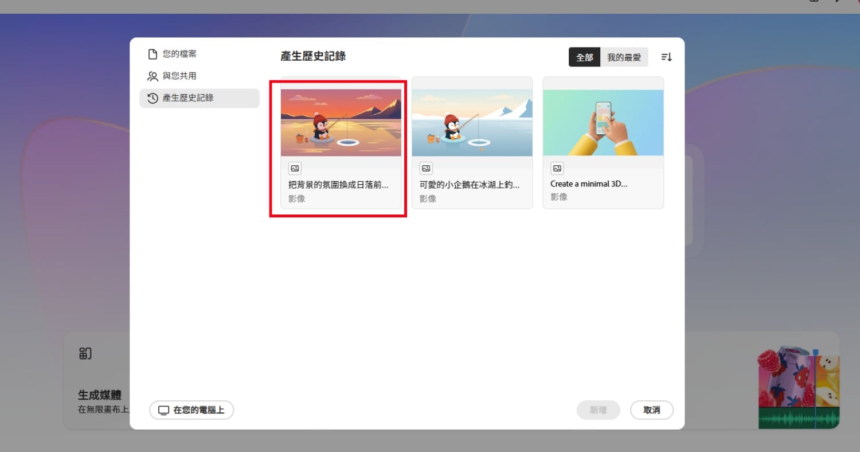Select the ice lake penguin thumbnail

click(x=472, y=122)
